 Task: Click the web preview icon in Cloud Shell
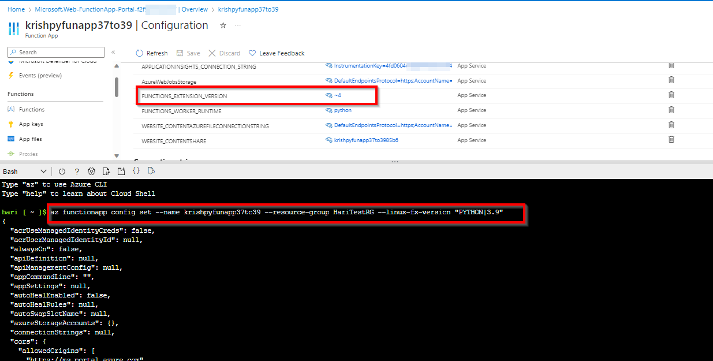151,171
